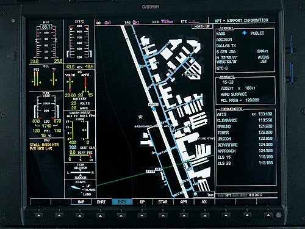
Task: Select the ATIS 133.400 frequency row
Action: [245, 114]
